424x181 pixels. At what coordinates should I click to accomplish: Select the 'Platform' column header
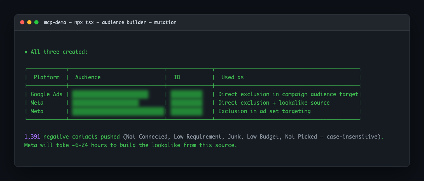[47, 77]
